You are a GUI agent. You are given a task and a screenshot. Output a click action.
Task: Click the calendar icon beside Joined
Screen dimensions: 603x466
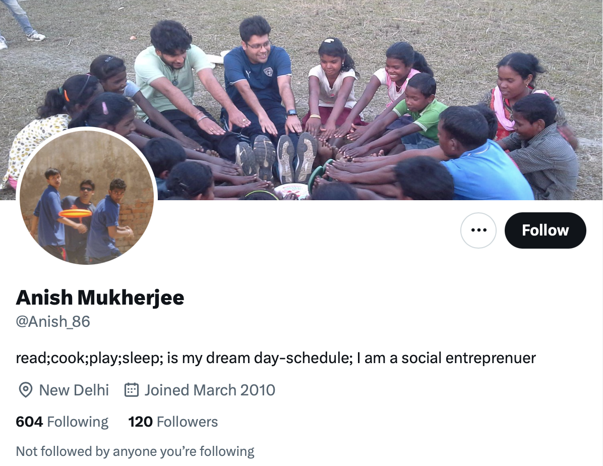[132, 390]
